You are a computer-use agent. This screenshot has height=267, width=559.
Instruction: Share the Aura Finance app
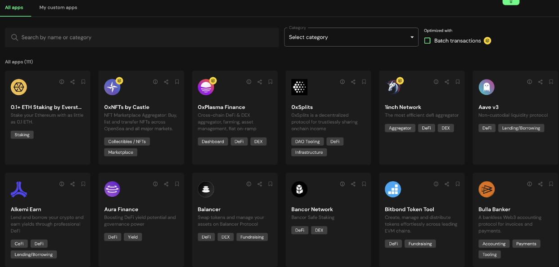pos(166,184)
